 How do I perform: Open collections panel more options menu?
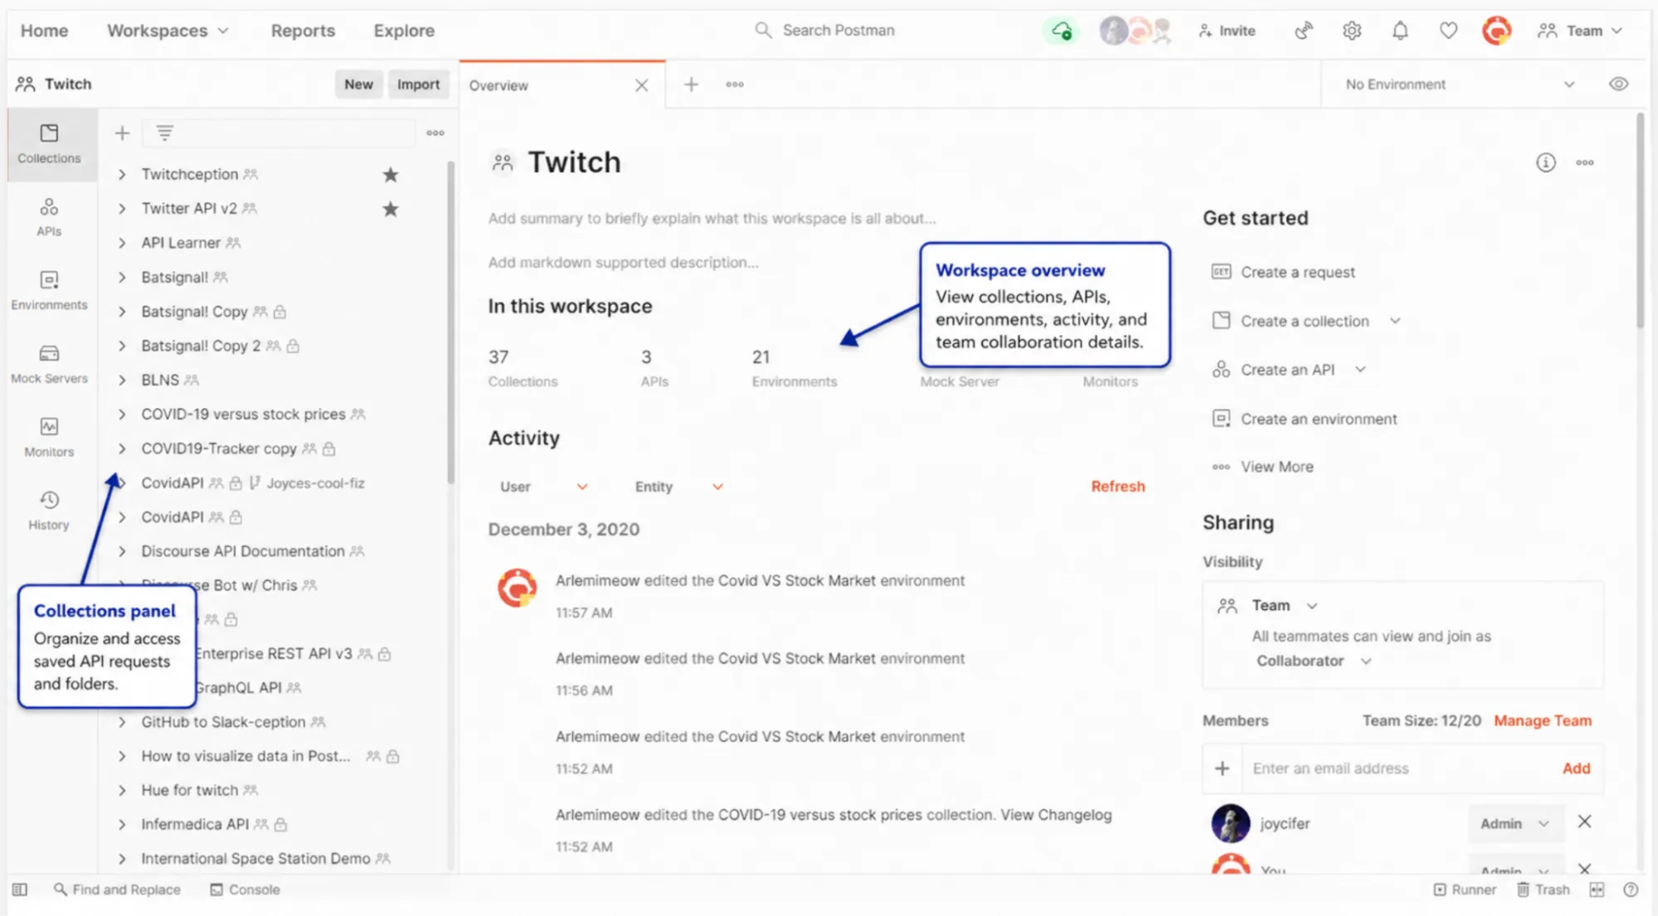(435, 133)
